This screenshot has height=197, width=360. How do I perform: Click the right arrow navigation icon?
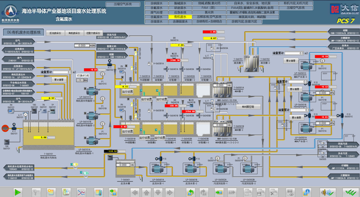[x=170, y=192]
